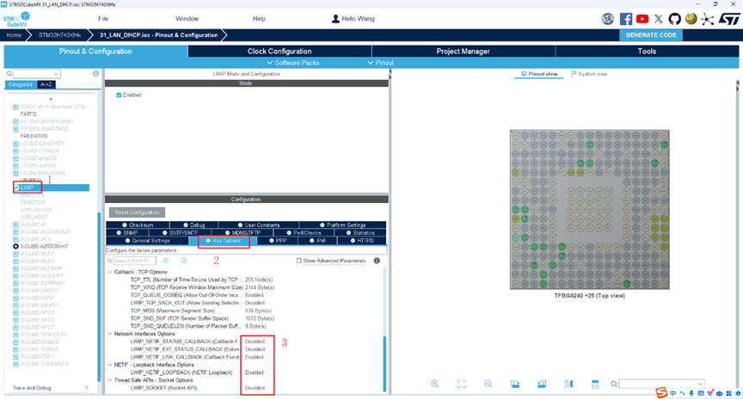743x399 pixels.
Task: Go to next parameter search result
Action: (x=184, y=261)
